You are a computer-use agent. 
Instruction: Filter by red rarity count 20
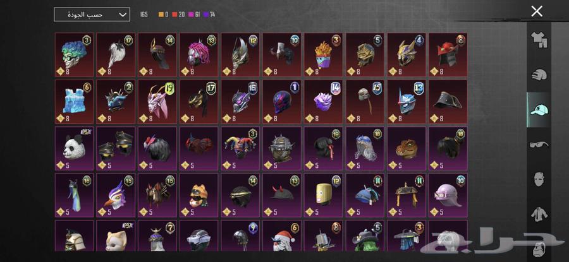coord(178,15)
